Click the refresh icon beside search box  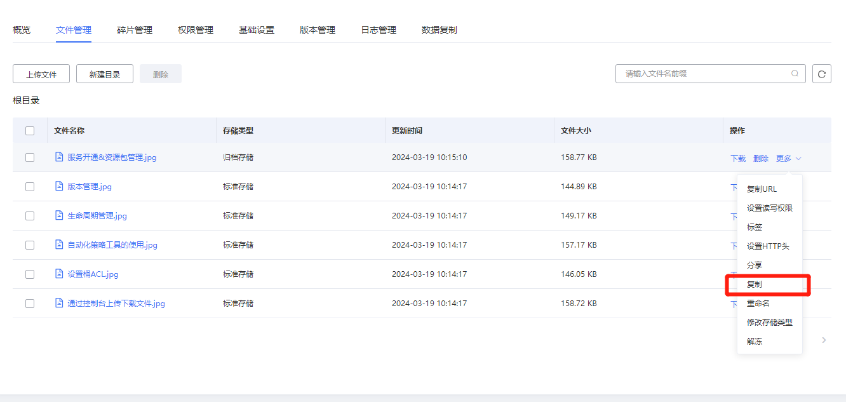click(822, 74)
